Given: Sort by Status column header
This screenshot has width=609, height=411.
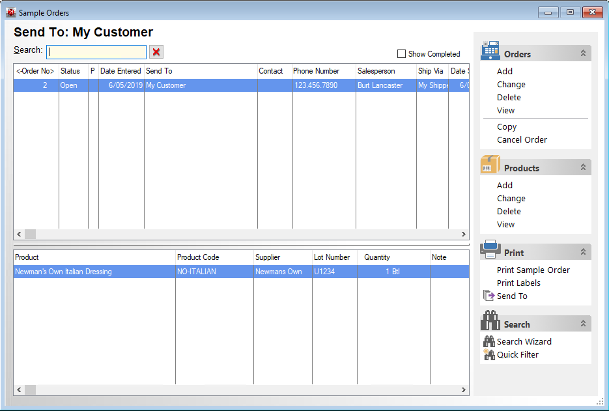Looking at the screenshot, I should point(74,71).
